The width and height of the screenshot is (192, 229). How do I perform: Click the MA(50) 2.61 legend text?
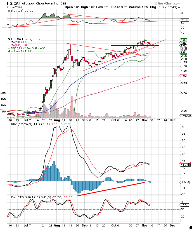(18, 42)
